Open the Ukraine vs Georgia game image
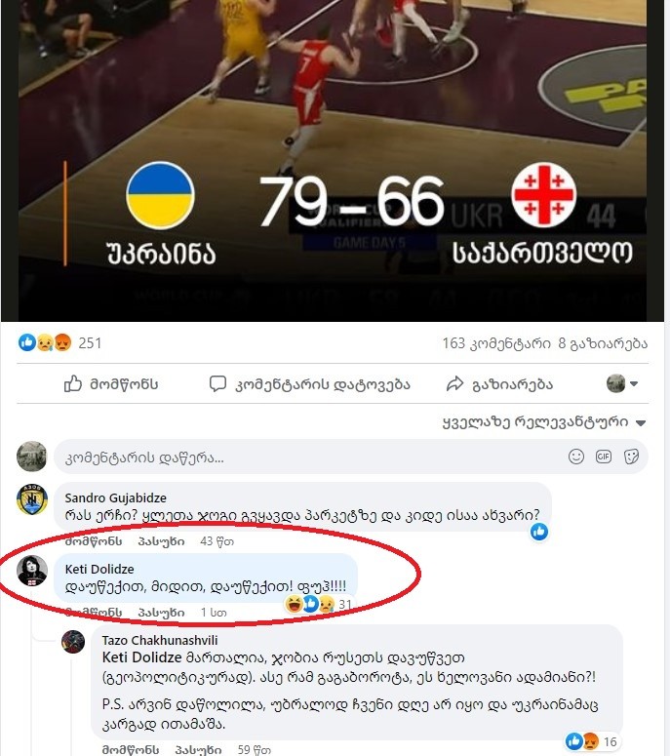 (x=333, y=159)
